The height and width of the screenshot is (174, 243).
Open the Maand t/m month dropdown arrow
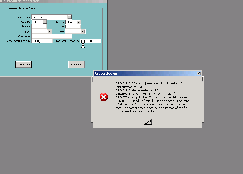(83, 32)
